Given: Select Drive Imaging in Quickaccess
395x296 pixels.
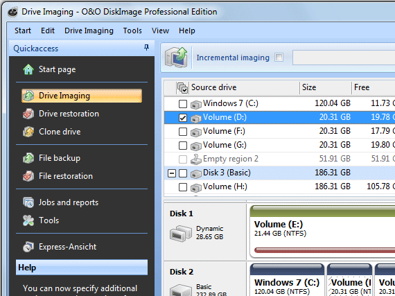Looking at the screenshot, I should [x=82, y=96].
